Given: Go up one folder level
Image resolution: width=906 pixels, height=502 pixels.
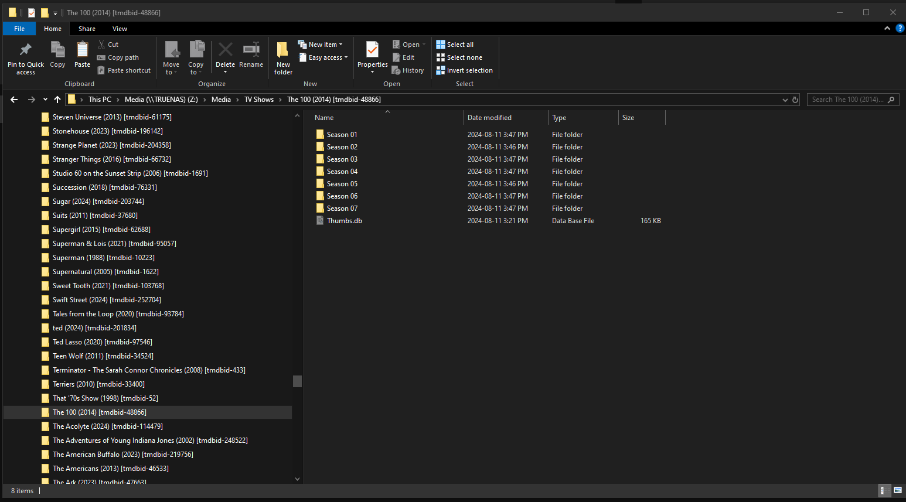Looking at the screenshot, I should point(57,100).
